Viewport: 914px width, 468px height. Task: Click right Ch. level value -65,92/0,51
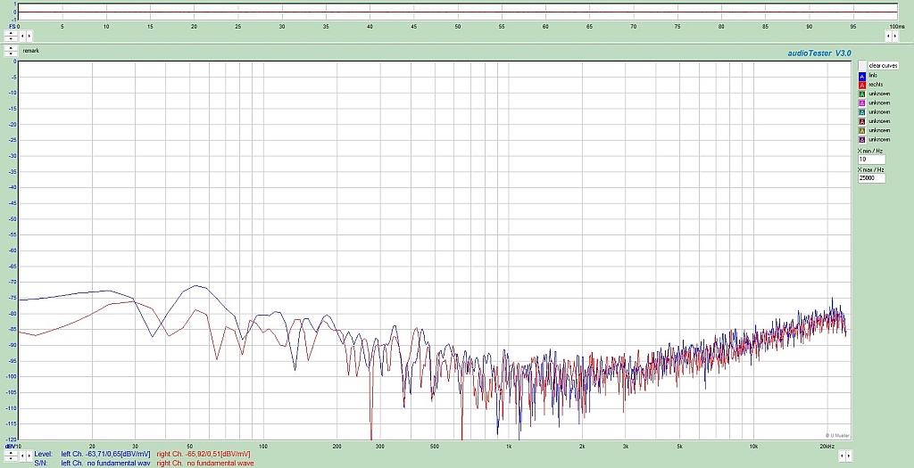click(x=218, y=454)
